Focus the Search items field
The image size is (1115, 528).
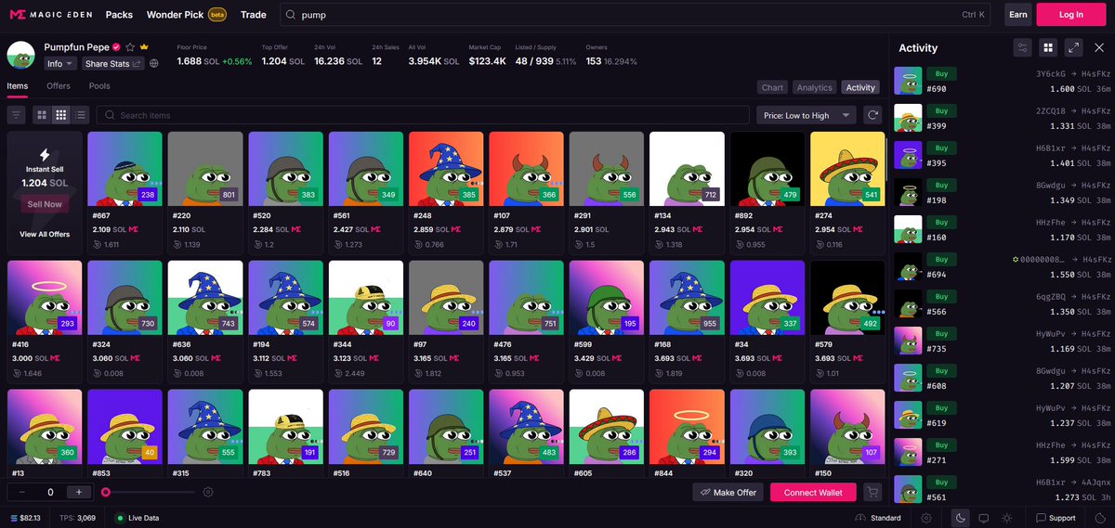pos(423,115)
